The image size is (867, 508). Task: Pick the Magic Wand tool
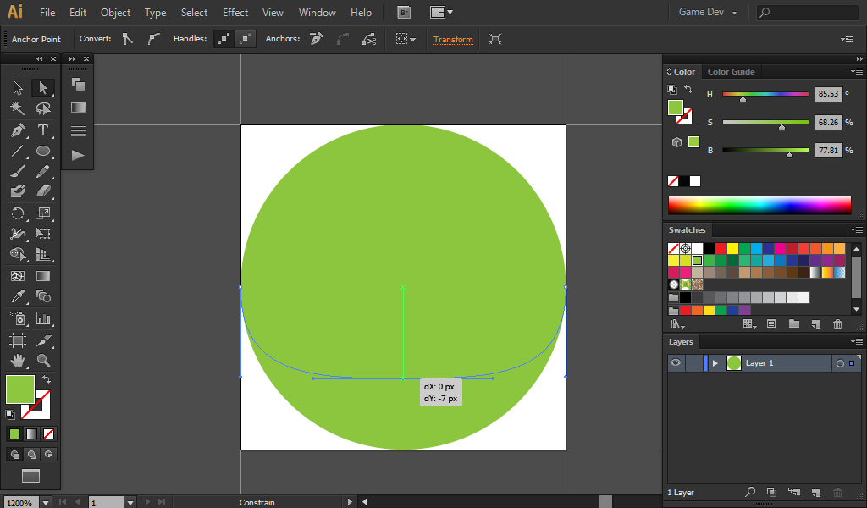coord(18,108)
